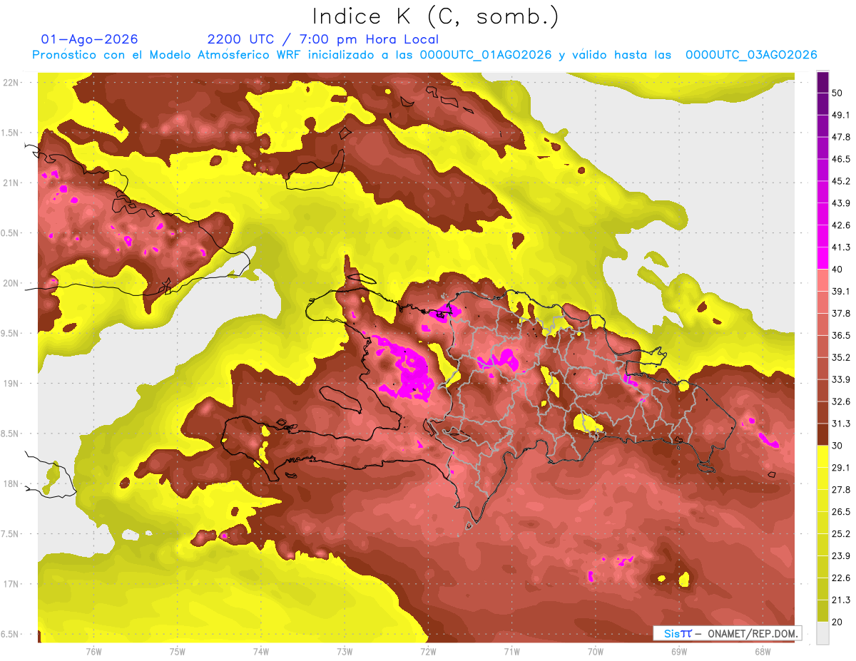Click the initialization time "0000UTC_01AGO2026"
856x661 pixels.
(x=486, y=55)
